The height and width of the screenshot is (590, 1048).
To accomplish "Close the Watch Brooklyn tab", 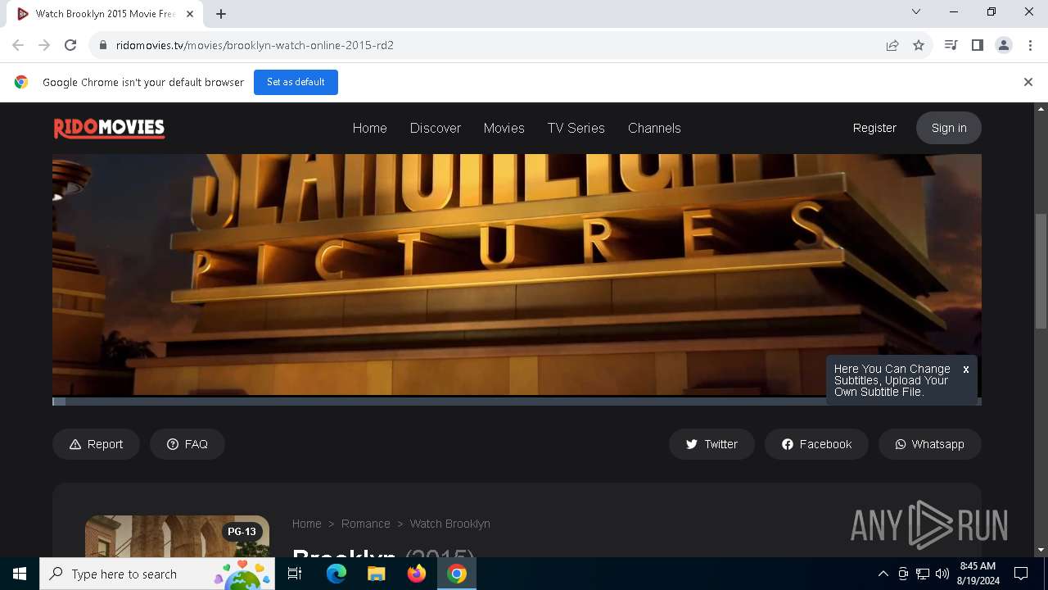I will pos(191,14).
